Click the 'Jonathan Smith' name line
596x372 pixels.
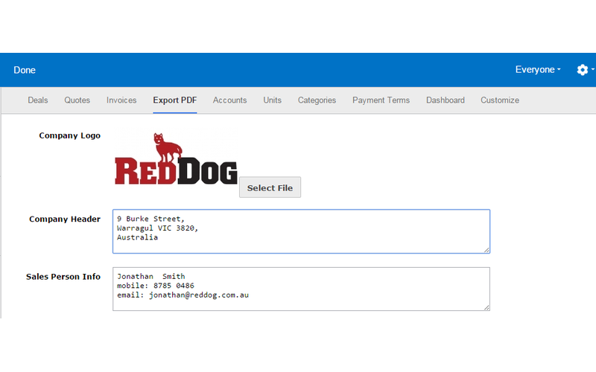click(151, 276)
